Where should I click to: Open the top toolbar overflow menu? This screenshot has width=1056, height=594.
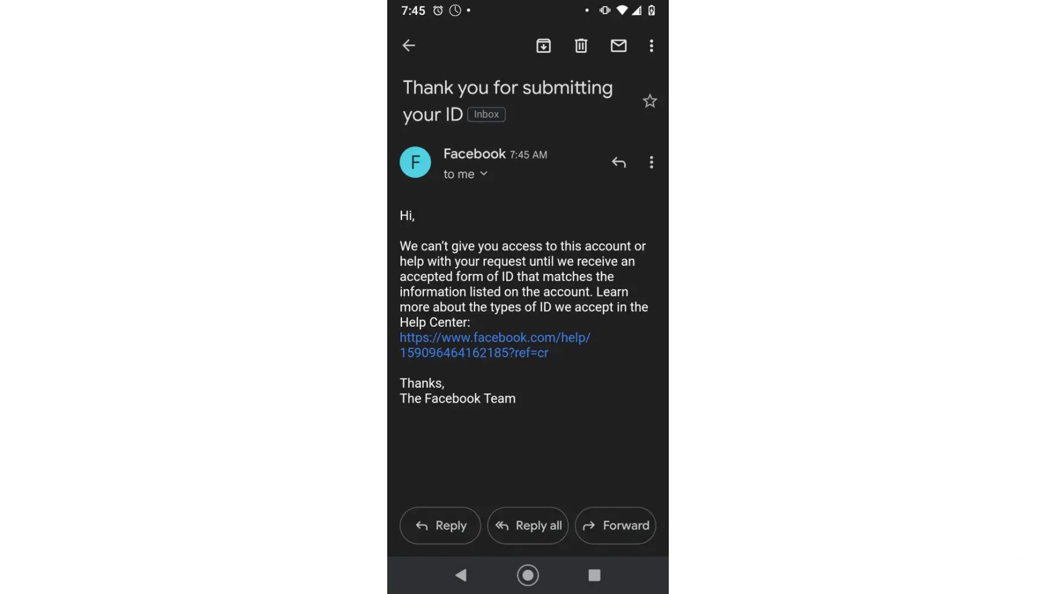point(652,46)
